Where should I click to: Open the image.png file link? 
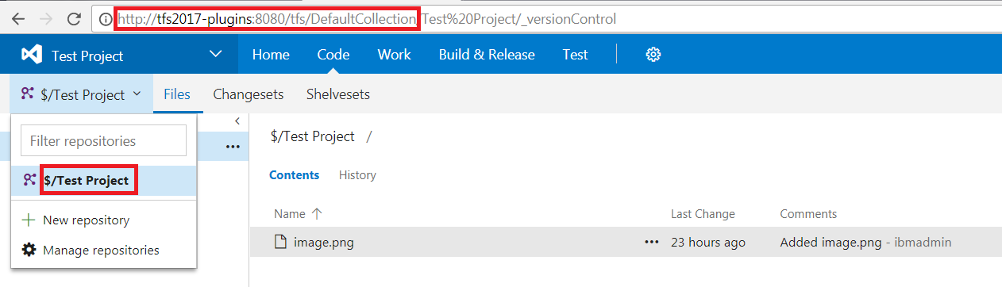(324, 243)
